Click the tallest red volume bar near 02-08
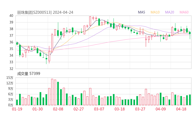This screenshot has height=115, width=194. coord(52,92)
